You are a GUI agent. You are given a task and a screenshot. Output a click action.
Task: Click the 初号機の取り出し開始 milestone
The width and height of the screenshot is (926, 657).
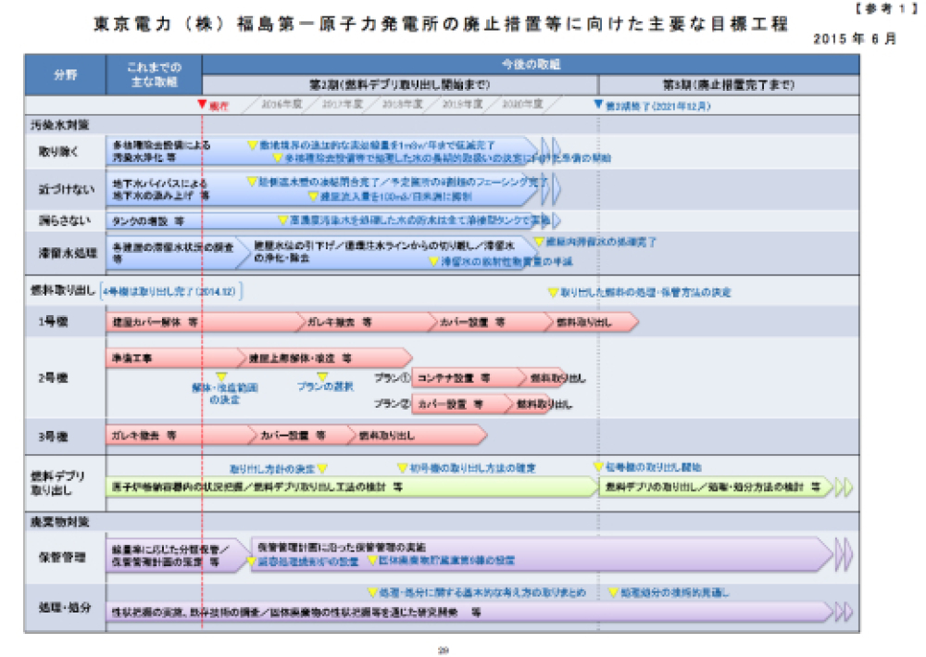(x=648, y=467)
